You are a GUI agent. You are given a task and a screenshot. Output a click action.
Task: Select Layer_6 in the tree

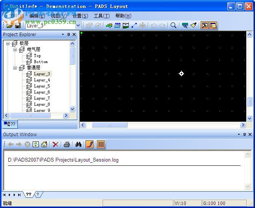pyautogui.click(x=42, y=92)
